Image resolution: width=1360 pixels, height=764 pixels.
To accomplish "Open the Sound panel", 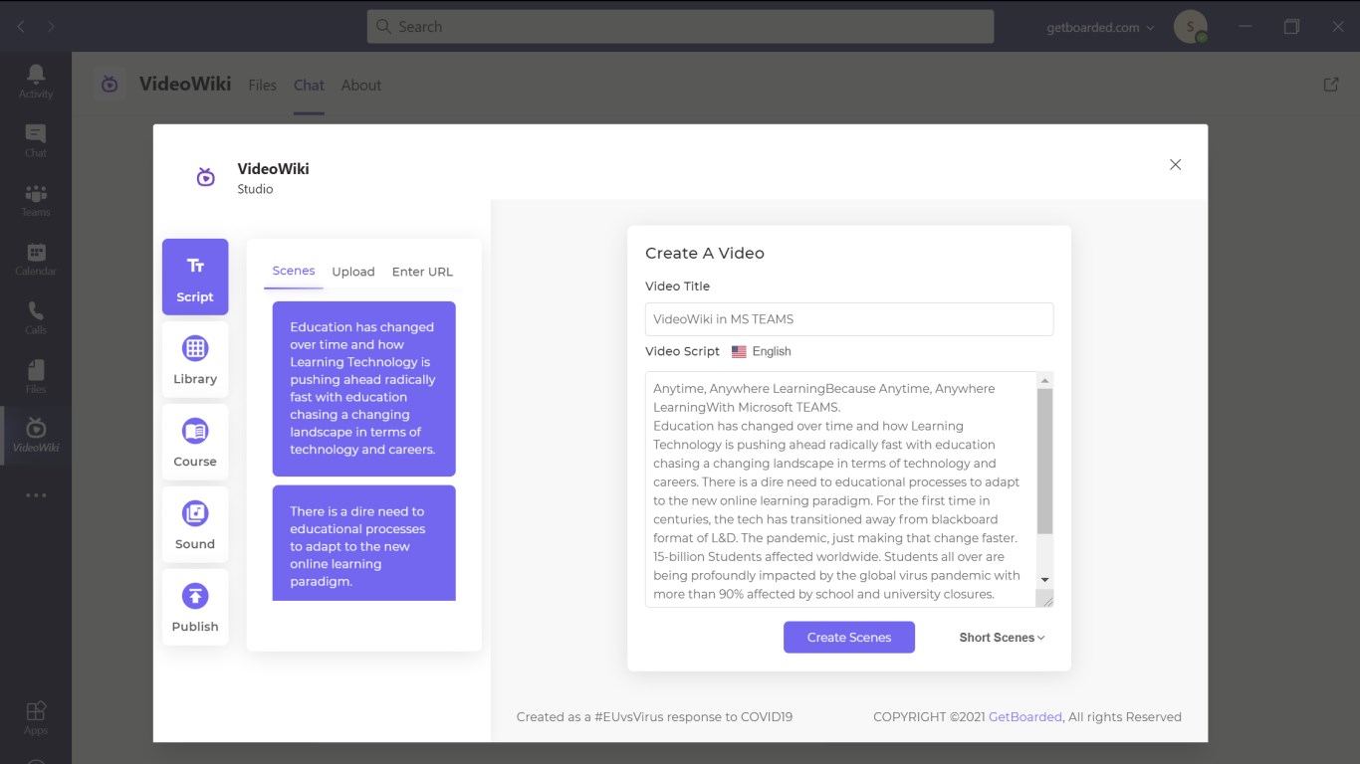I will [x=195, y=524].
